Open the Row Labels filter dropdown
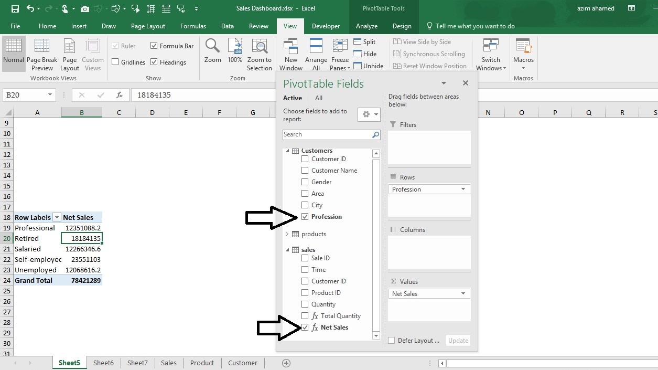Viewport: 658px width, 370px height. [x=57, y=217]
